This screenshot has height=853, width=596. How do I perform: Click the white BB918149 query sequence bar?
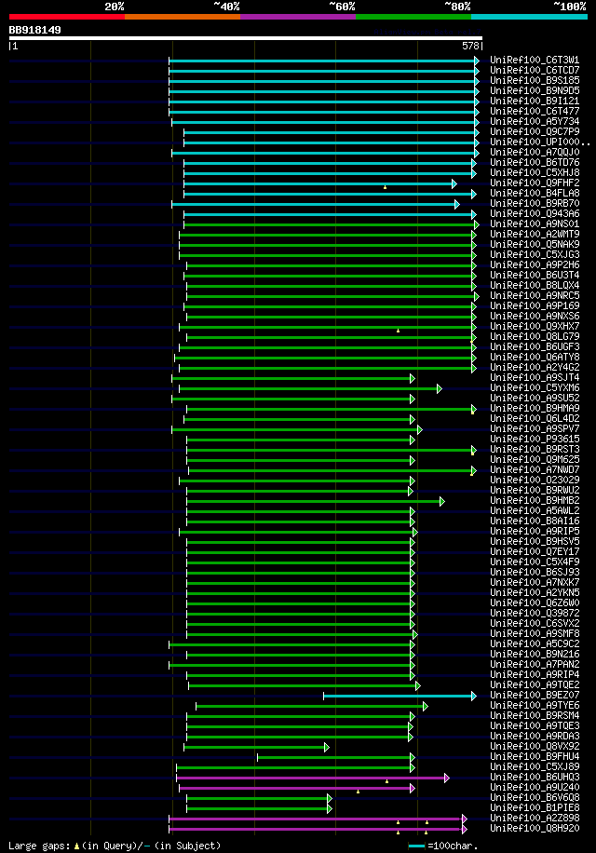click(246, 38)
